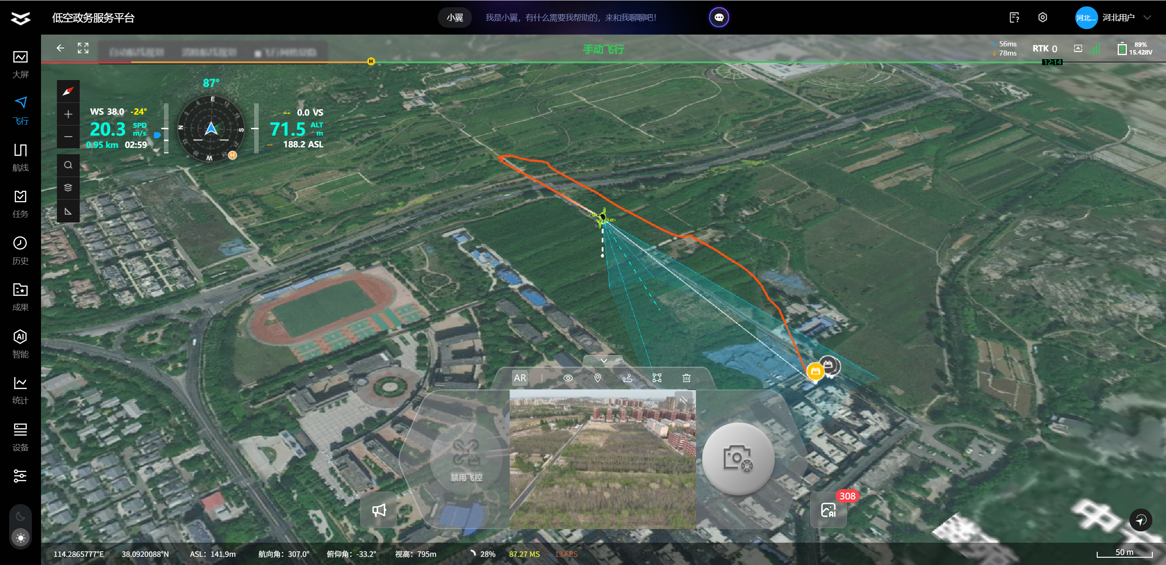Click the live drone video thumbnail

[603, 459]
